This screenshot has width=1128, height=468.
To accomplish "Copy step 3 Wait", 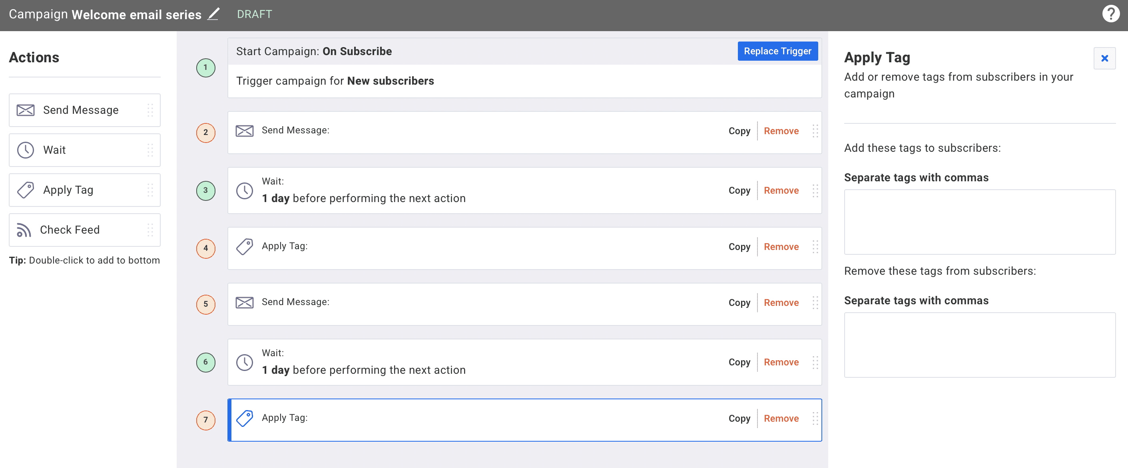I will [739, 190].
